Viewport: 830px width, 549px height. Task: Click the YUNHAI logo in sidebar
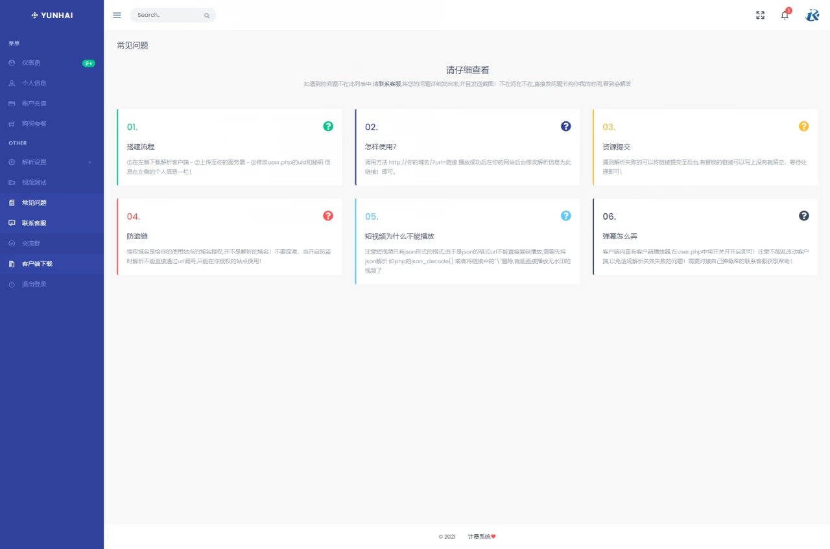pyautogui.click(x=52, y=15)
